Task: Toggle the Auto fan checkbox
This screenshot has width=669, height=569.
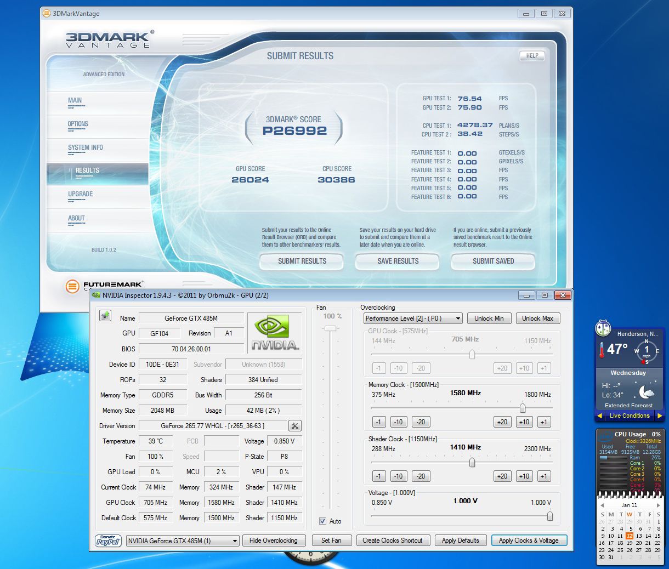Action: tap(322, 521)
